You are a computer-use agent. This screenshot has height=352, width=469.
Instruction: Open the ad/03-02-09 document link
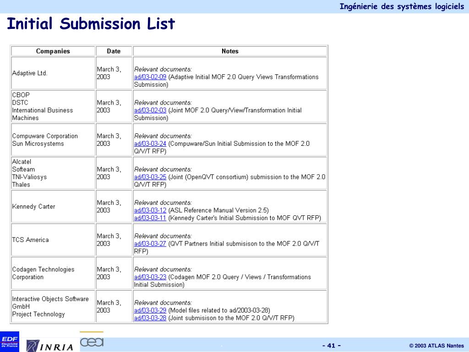click(150, 77)
